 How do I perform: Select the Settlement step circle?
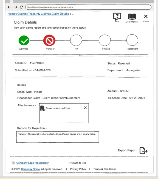tap(132, 40)
